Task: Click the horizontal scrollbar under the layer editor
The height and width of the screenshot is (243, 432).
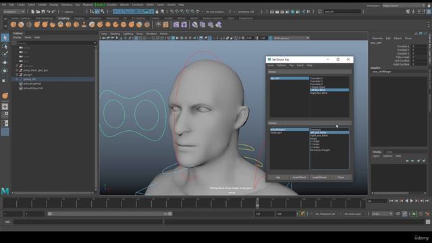Action: (391, 193)
